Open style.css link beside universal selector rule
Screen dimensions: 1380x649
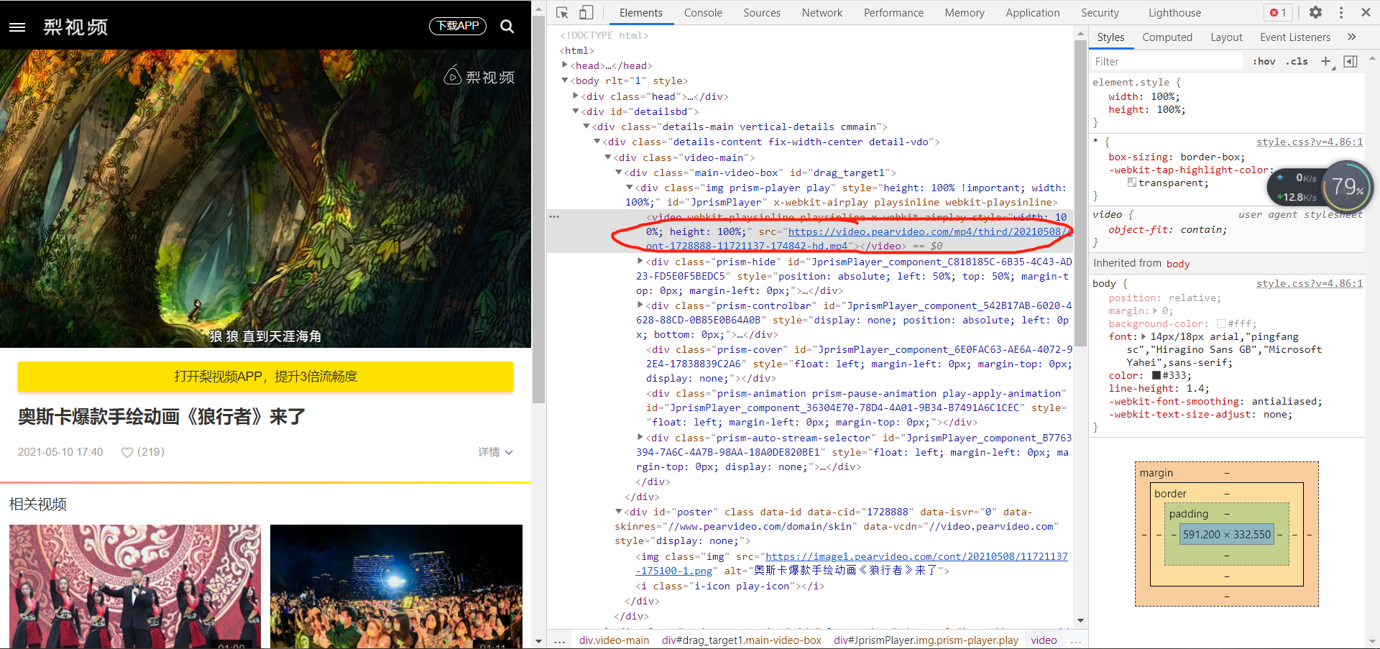pyautogui.click(x=1310, y=142)
